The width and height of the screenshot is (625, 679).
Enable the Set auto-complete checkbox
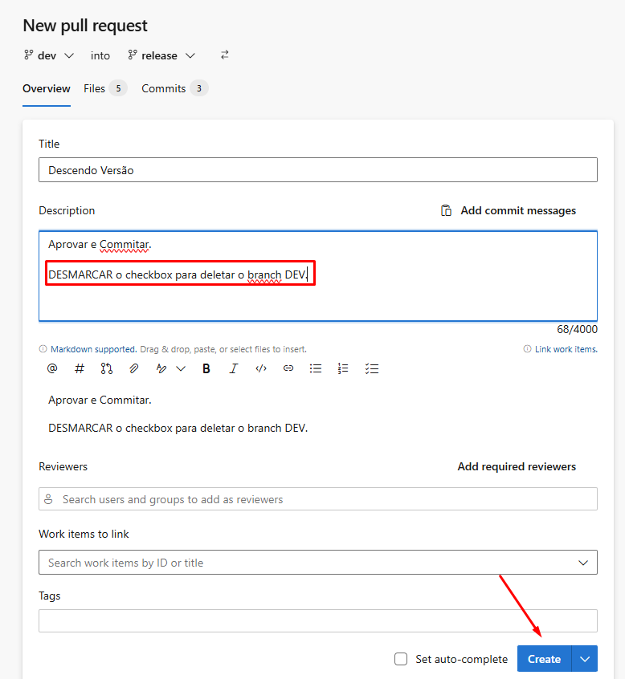click(x=401, y=659)
